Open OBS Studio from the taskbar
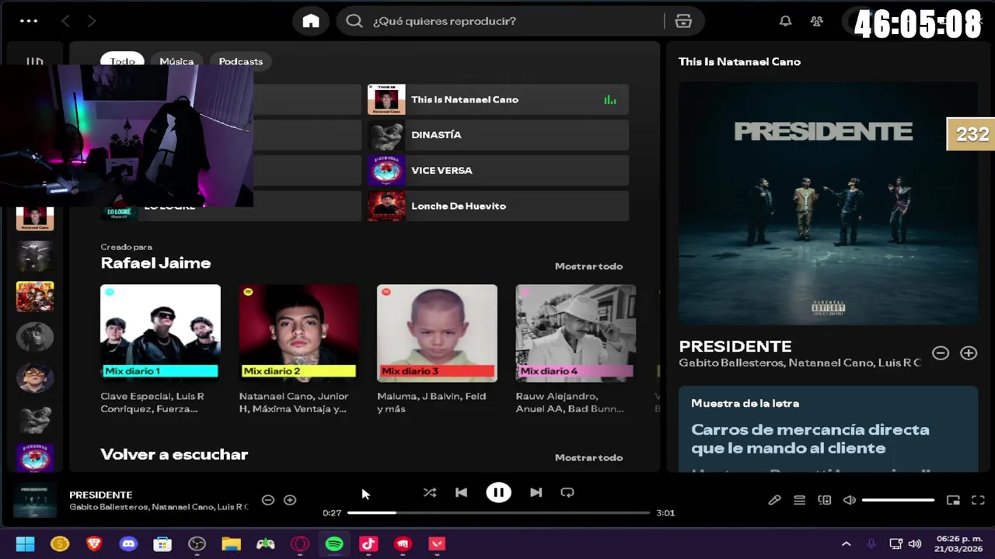 click(x=197, y=543)
